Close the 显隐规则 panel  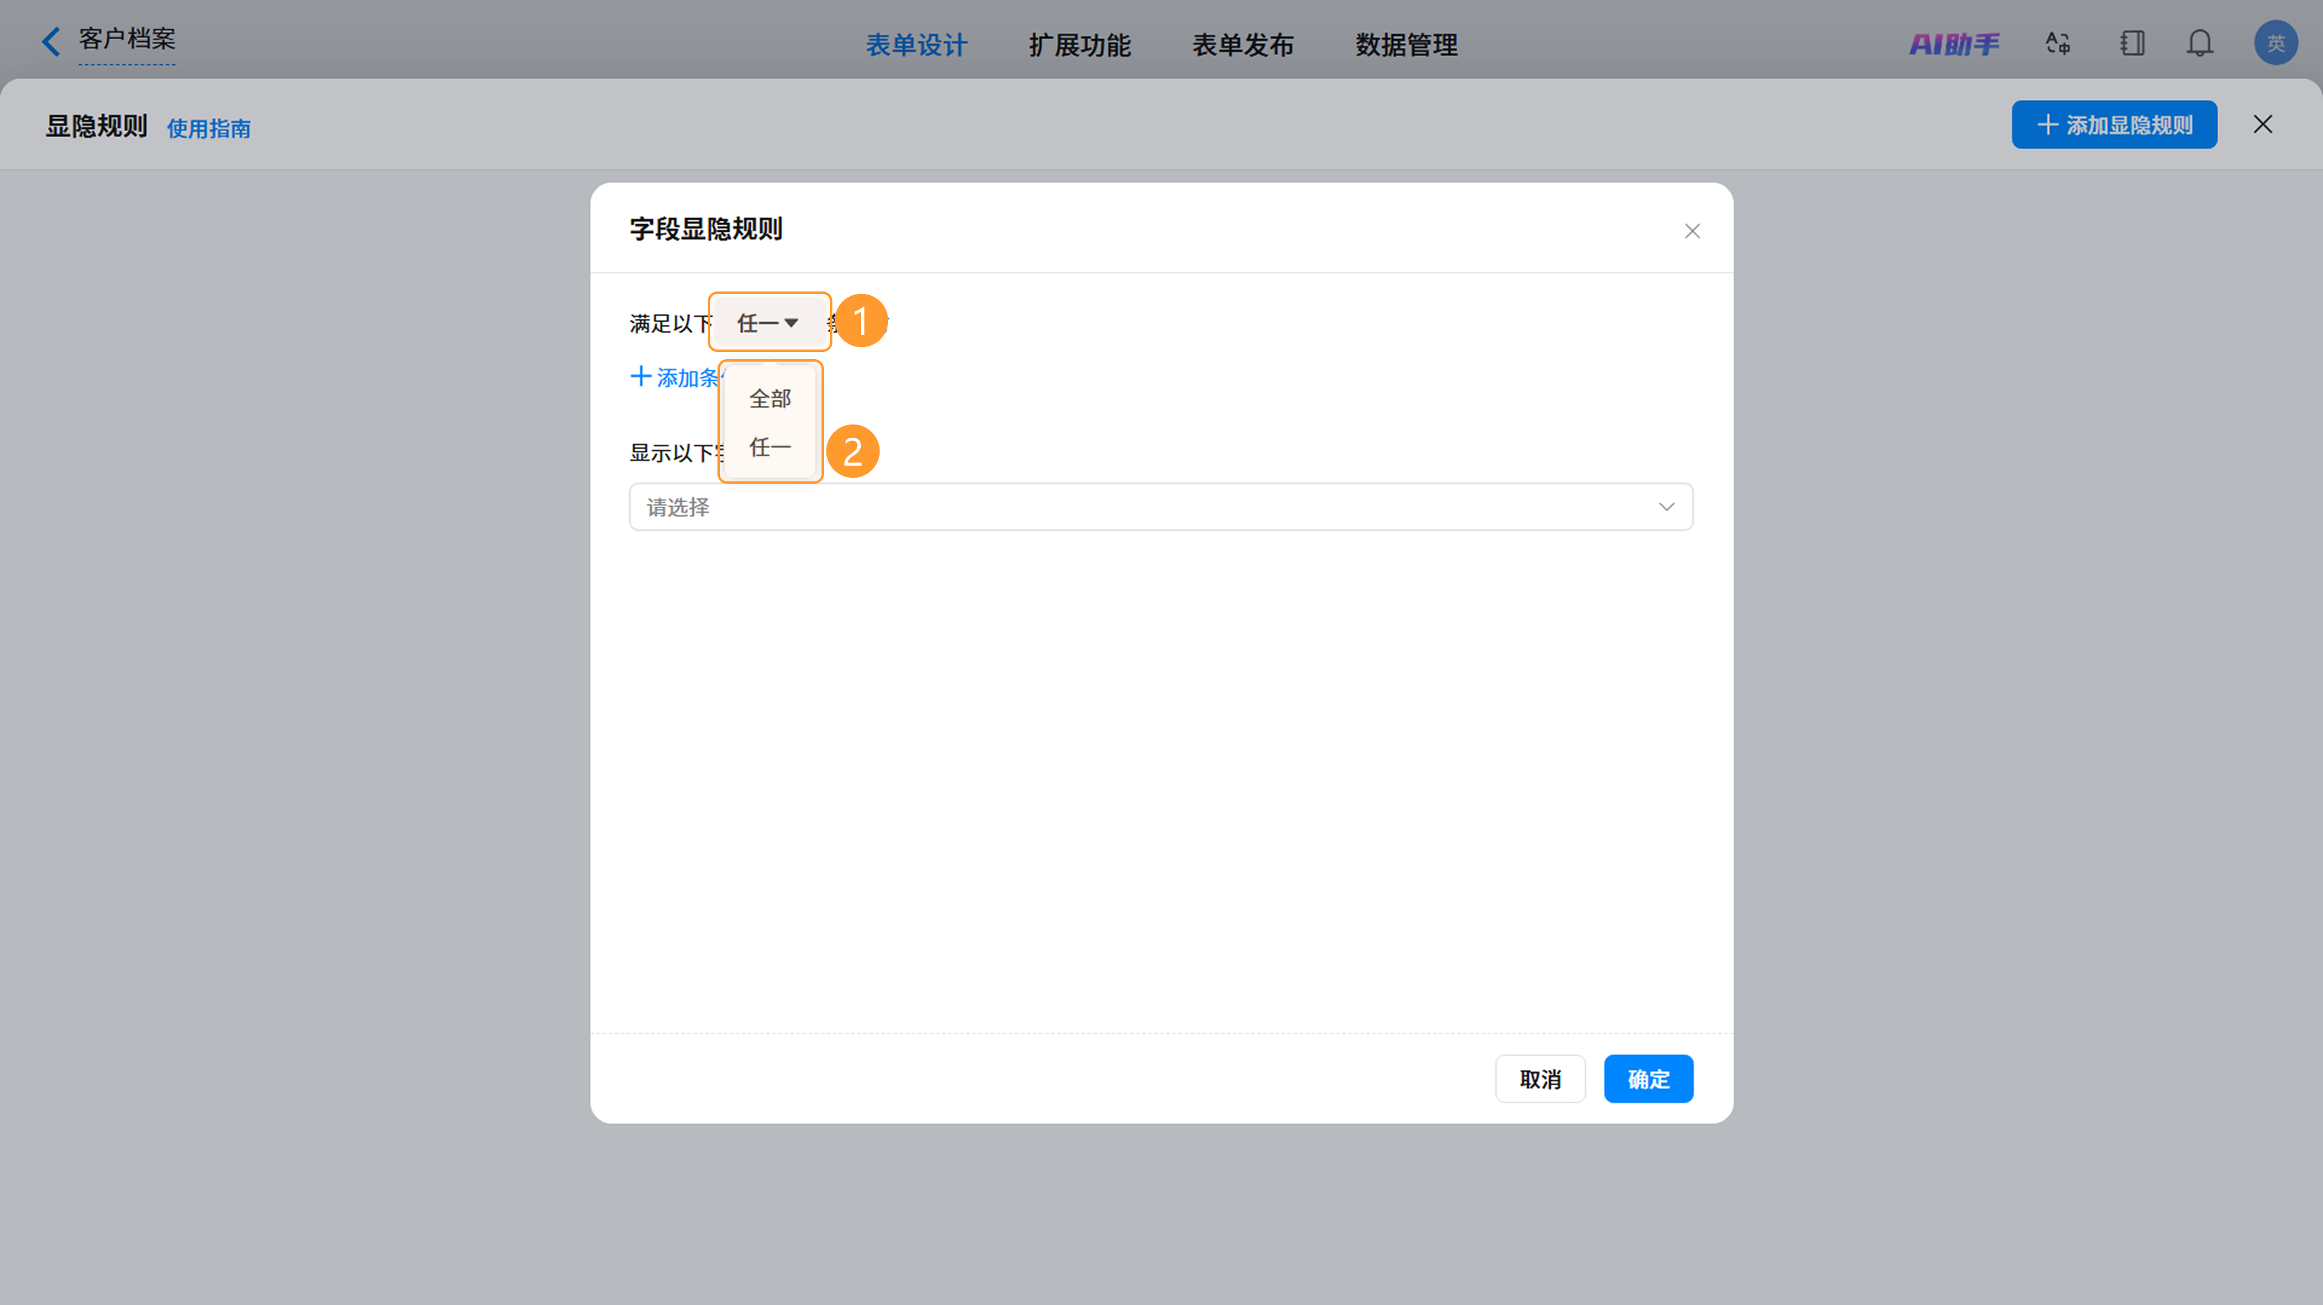[2263, 125]
